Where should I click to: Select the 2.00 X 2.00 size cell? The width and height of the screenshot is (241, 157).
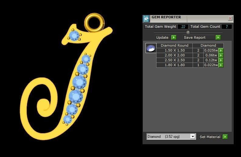click(x=175, y=55)
